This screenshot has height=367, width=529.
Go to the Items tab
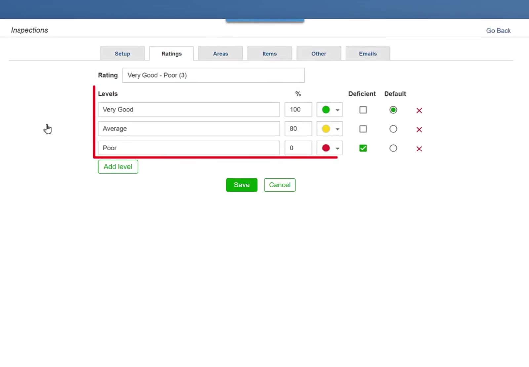point(269,53)
